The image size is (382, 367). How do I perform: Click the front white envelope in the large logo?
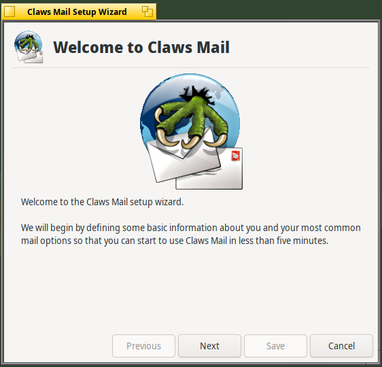point(183,158)
